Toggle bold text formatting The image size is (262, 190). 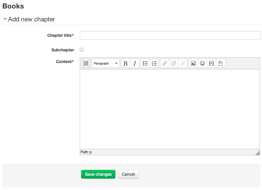125,63
